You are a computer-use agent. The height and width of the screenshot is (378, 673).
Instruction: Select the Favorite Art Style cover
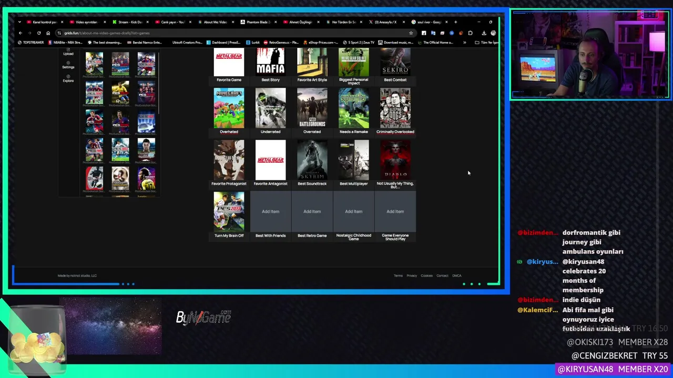(x=312, y=62)
